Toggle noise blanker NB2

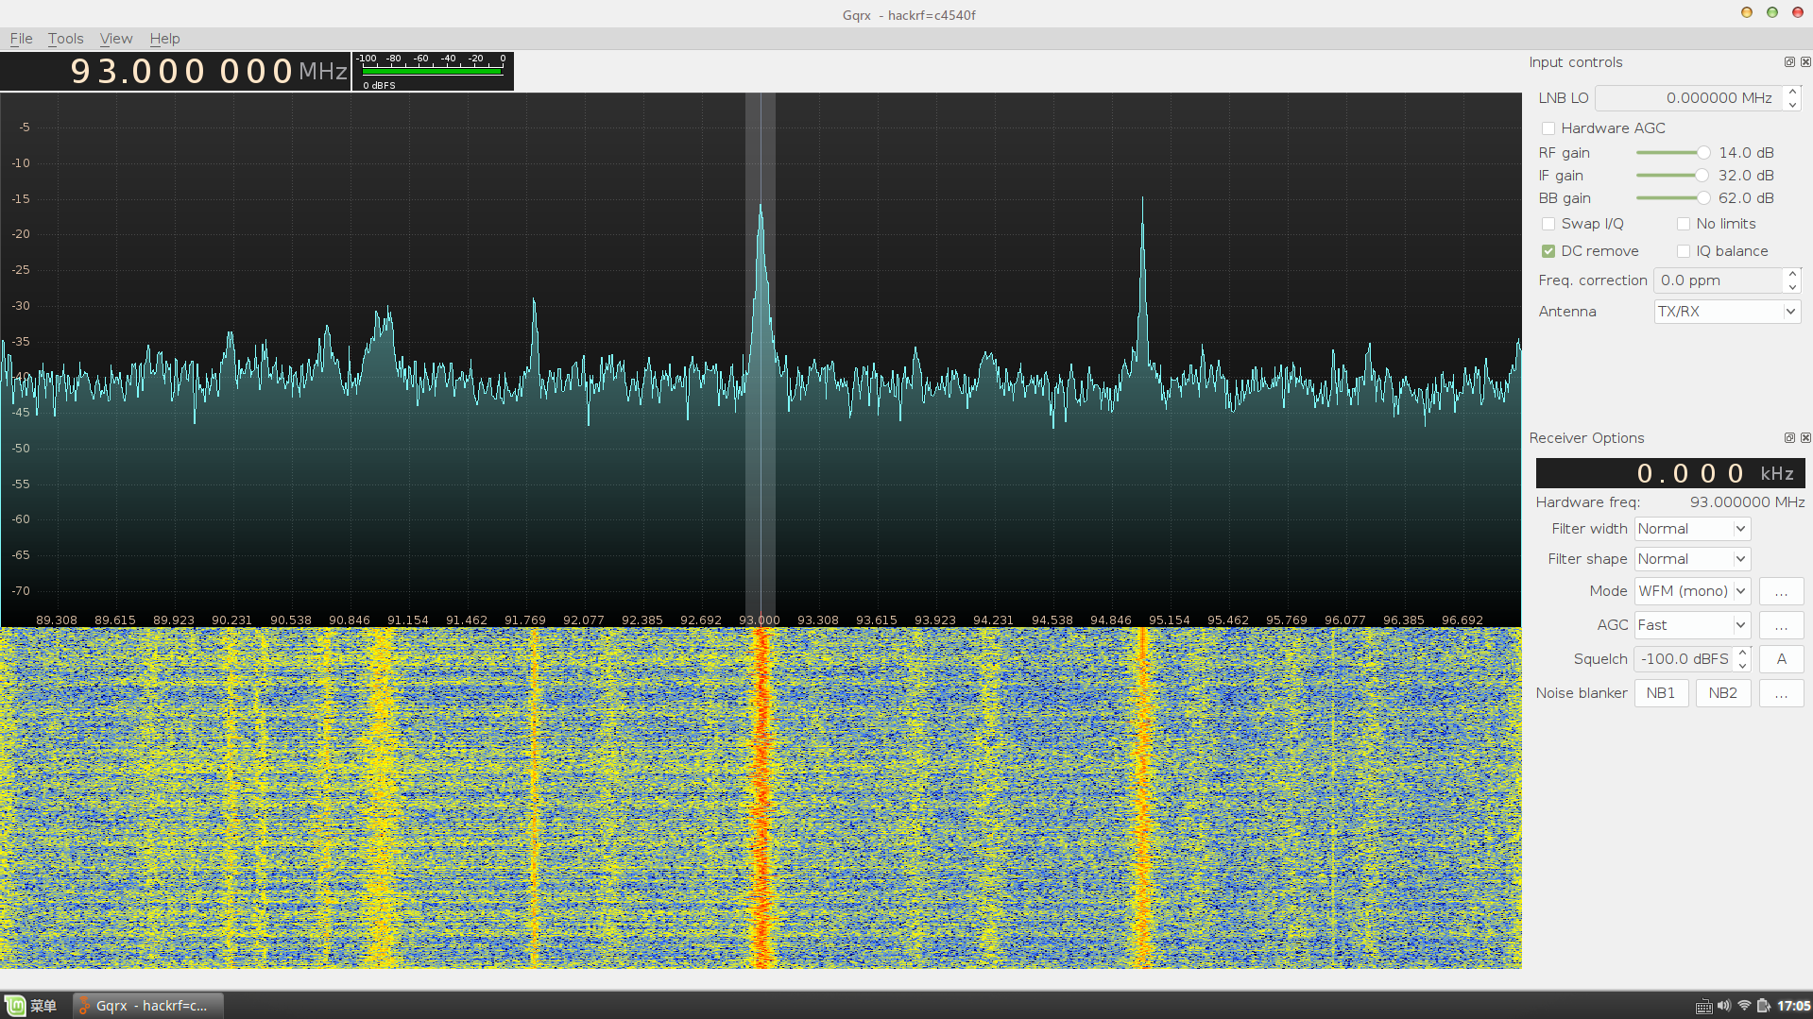pyautogui.click(x=1722, y=693)
